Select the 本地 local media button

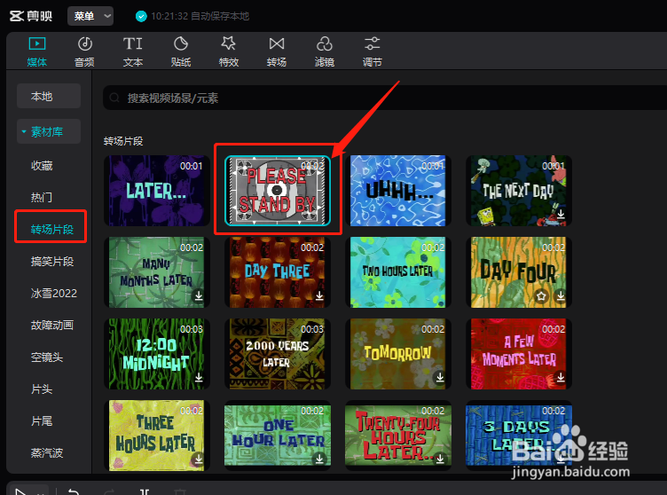(49, 96)
